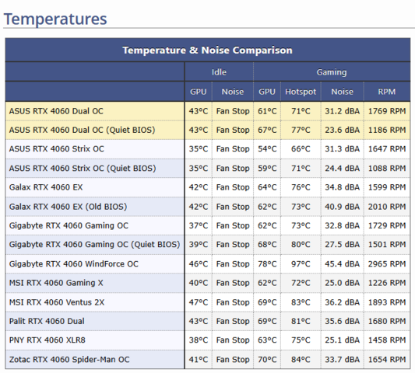Screen dimensions: 415x373
Task: Click the 78°C gaming GPU cell
Action: coord(267,264)
